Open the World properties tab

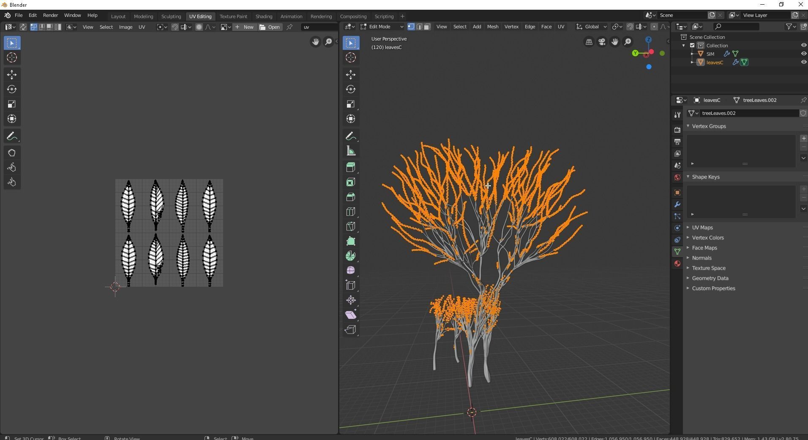677,177
